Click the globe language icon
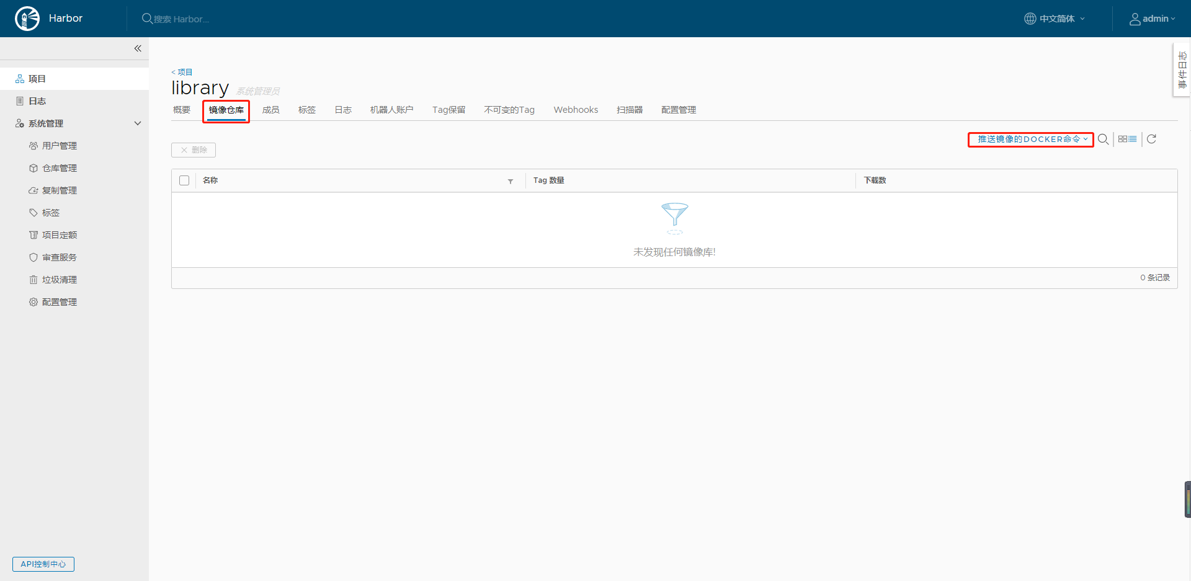This screenshot has height=581, width=1191. point(1030,19)
